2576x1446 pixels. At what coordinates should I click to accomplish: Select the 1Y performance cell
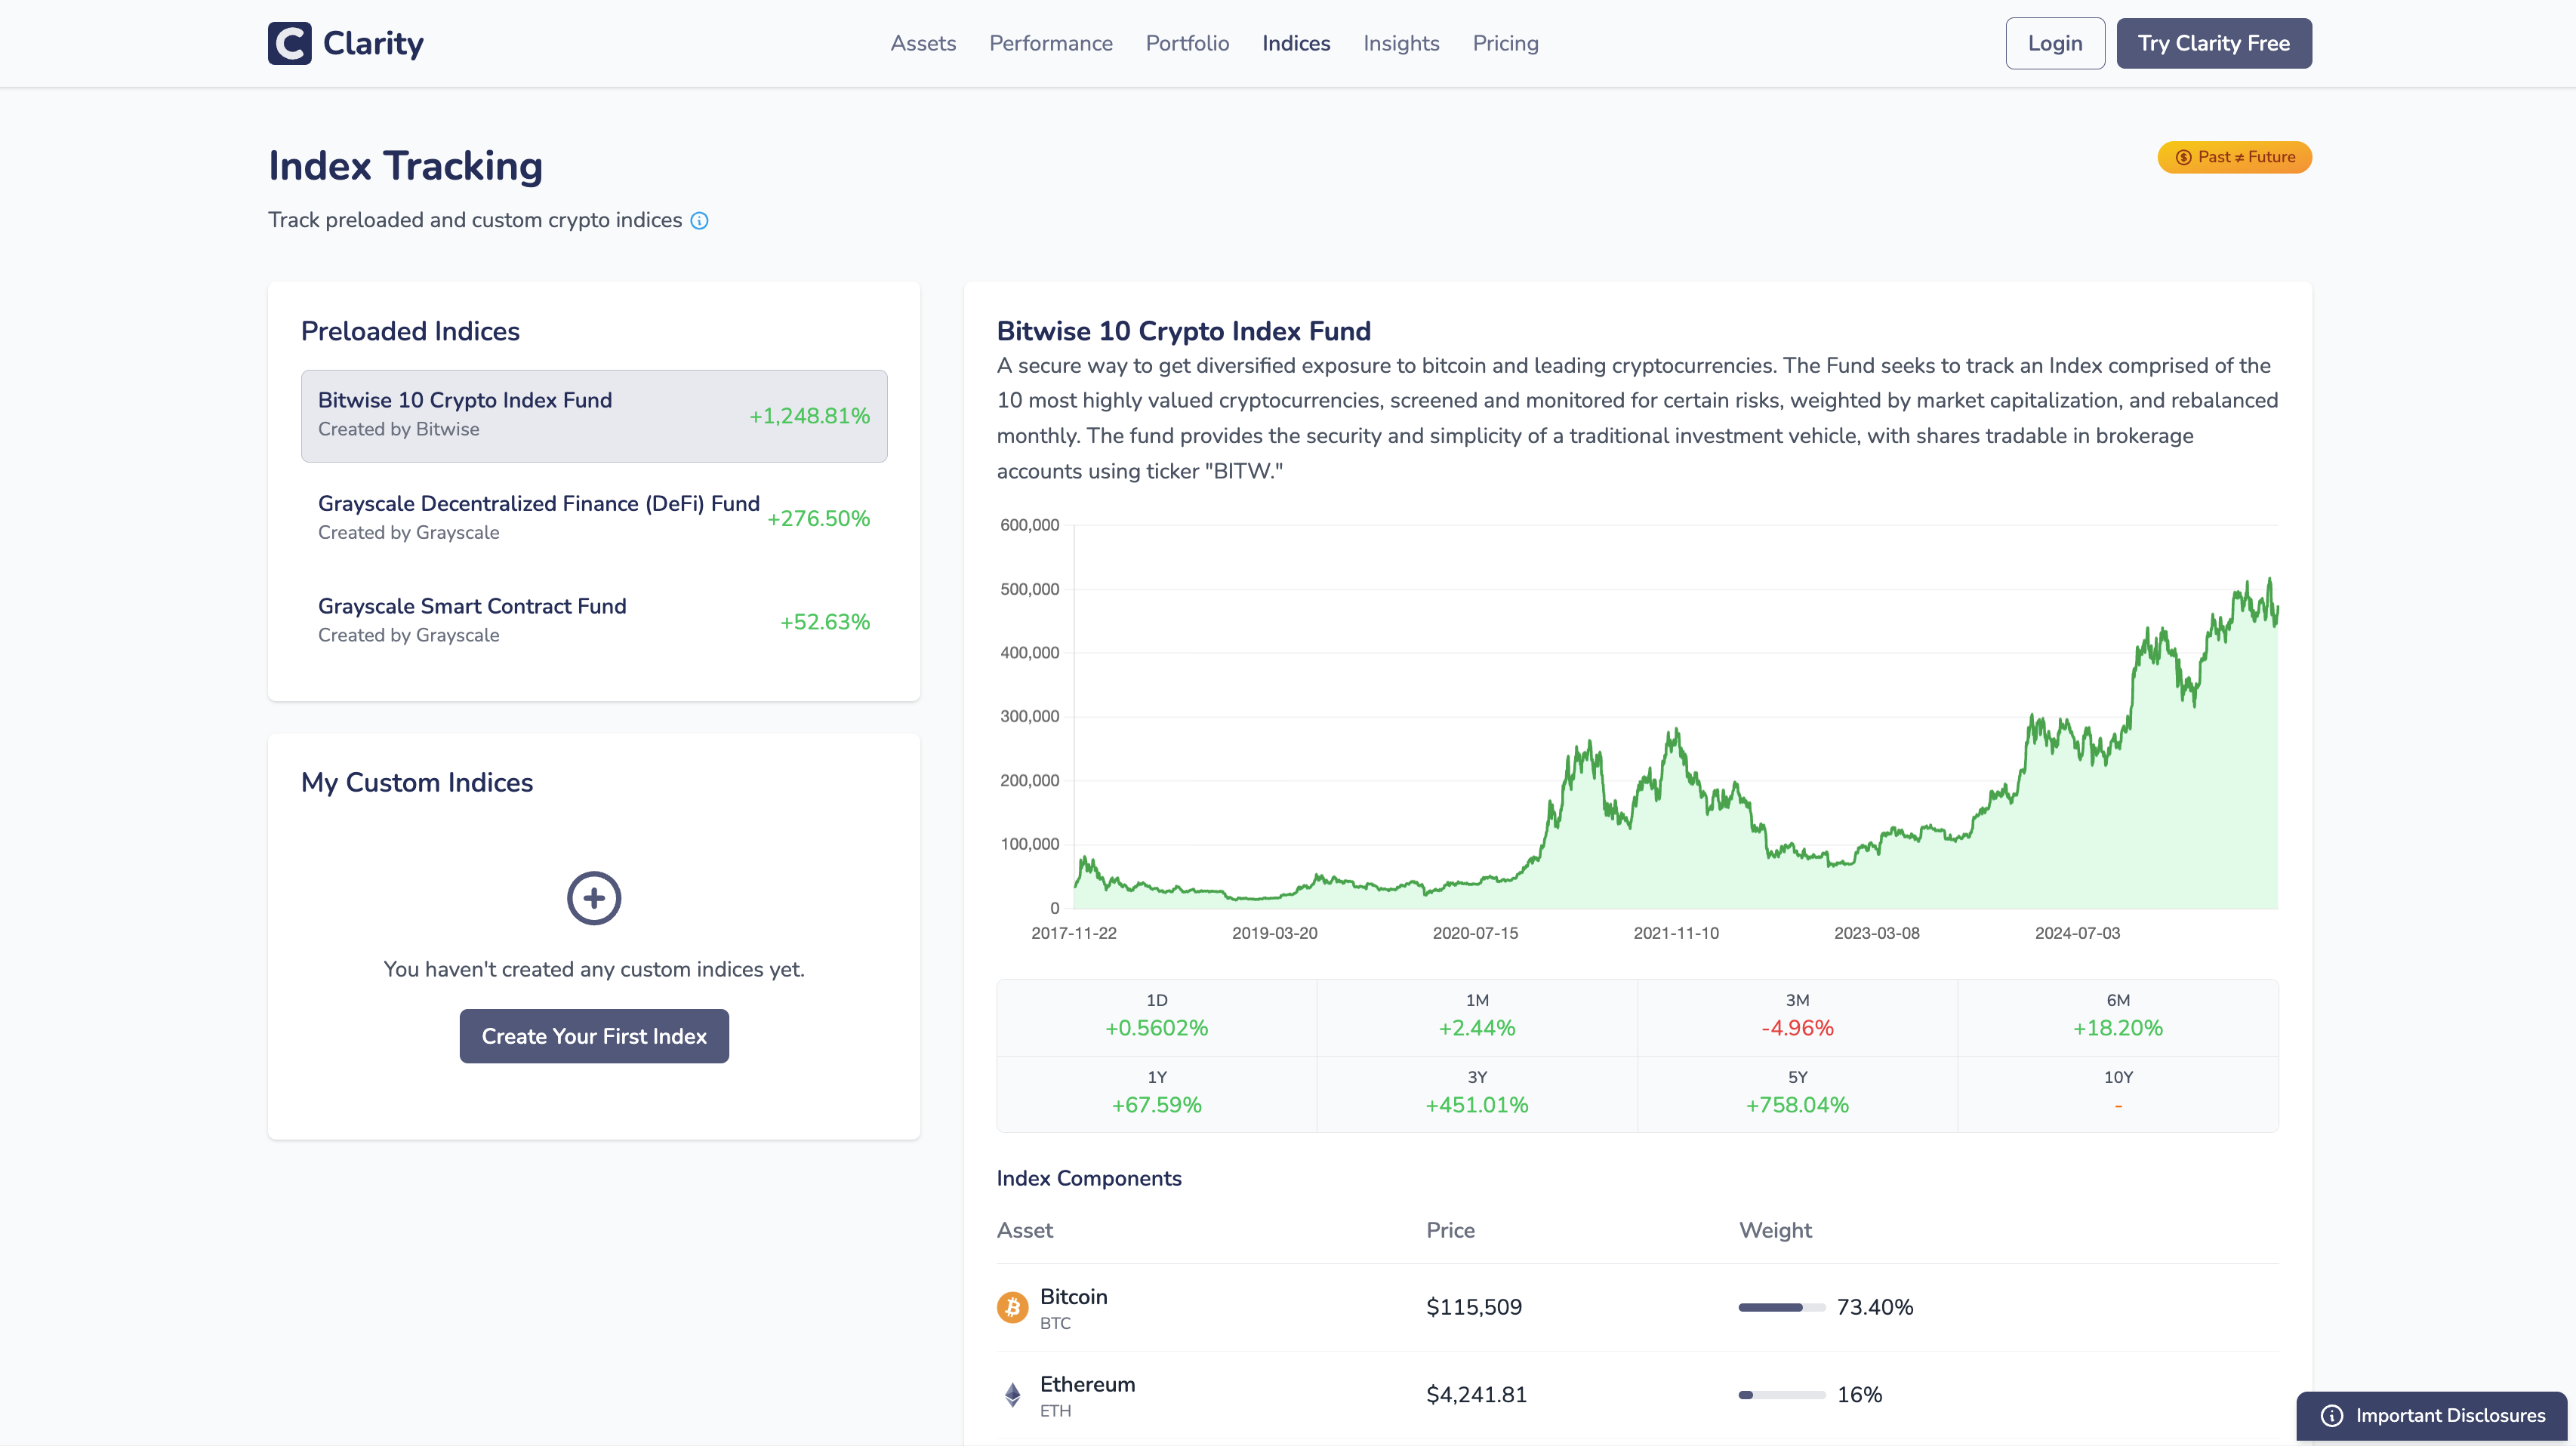1156,1094
